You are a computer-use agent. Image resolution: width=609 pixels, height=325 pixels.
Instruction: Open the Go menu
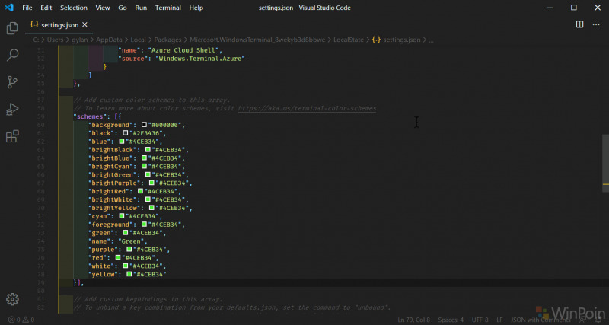pos(123,8)
